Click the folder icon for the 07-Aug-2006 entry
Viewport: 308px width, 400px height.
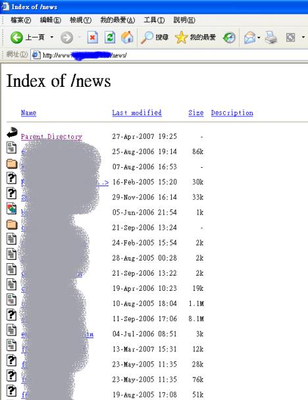point(12,164)
